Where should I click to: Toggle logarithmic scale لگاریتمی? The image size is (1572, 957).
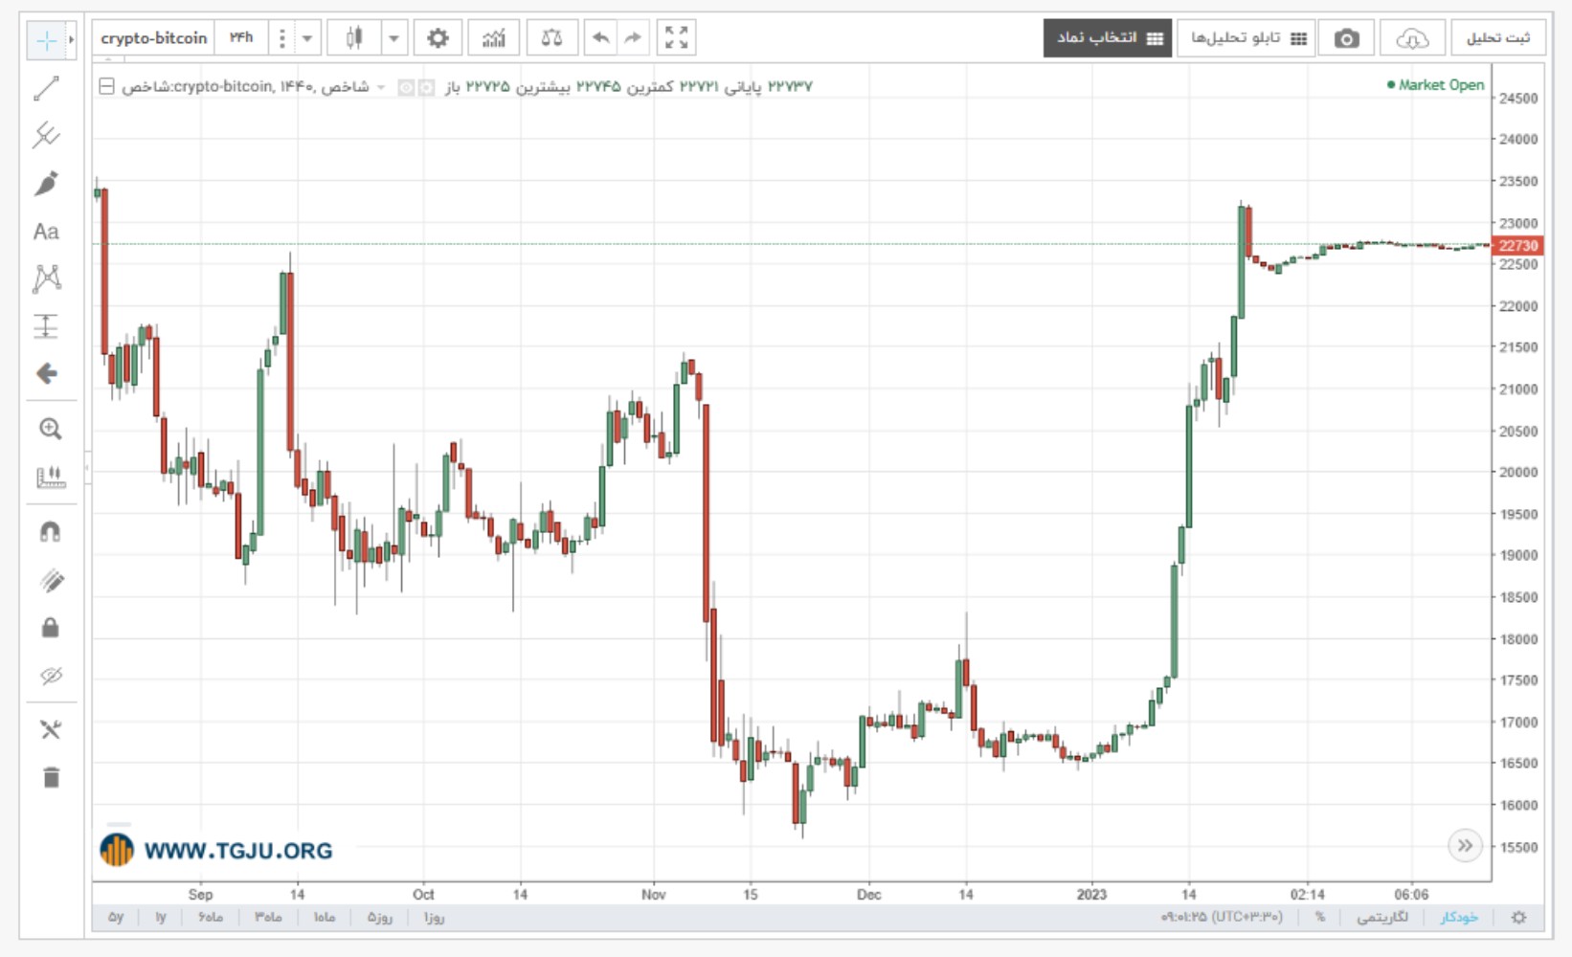click(1382, 917)
